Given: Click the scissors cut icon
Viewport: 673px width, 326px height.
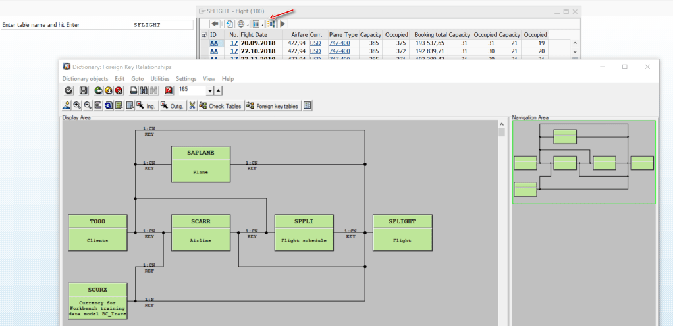Looking at the screenshot, I should pos(192,105).
